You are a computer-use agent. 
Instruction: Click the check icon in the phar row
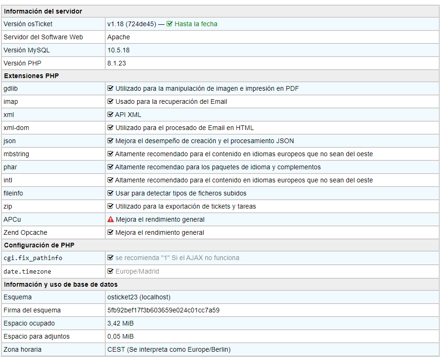(110, 167)
